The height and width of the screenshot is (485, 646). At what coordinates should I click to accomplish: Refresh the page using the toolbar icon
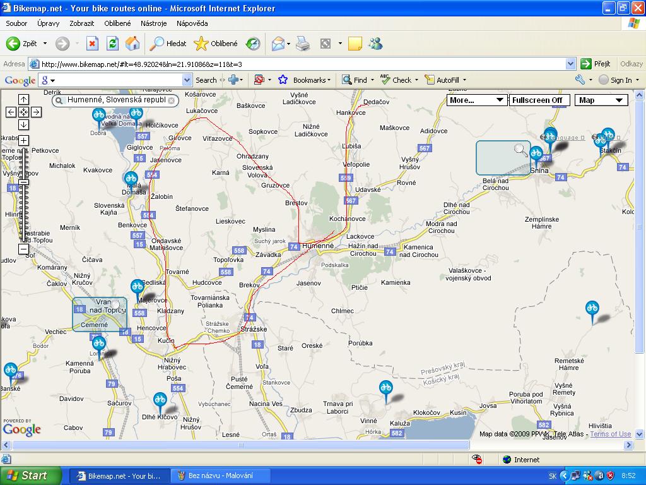click(x=112, y=44)
